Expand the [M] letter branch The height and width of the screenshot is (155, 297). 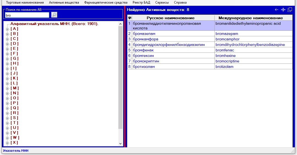7,88
